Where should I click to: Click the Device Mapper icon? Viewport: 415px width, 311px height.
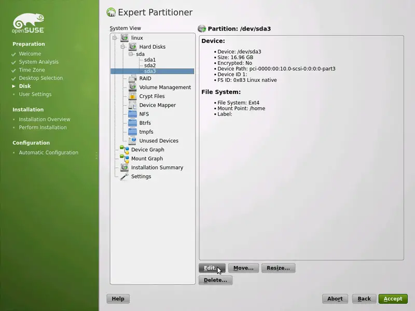coord(132,105)
